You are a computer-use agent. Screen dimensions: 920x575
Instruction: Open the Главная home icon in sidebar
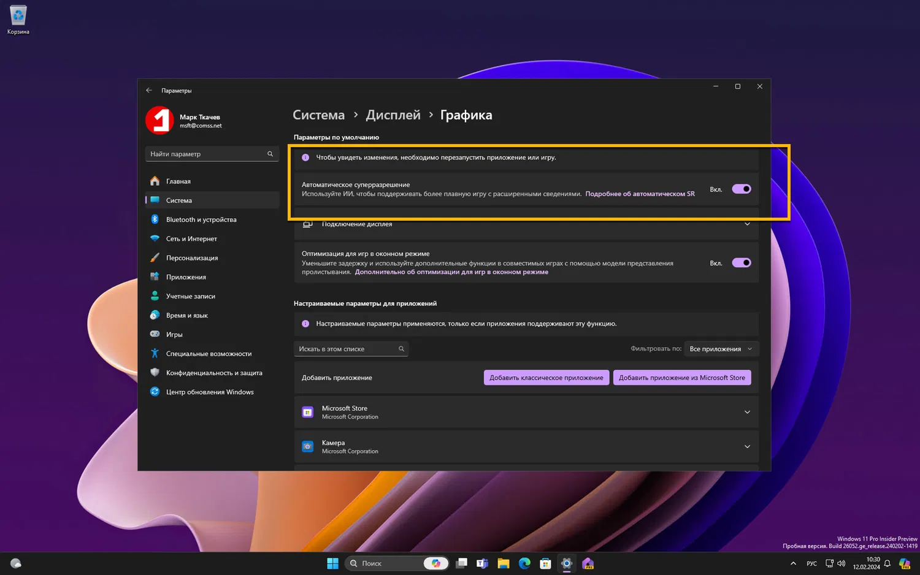[155, 181]
